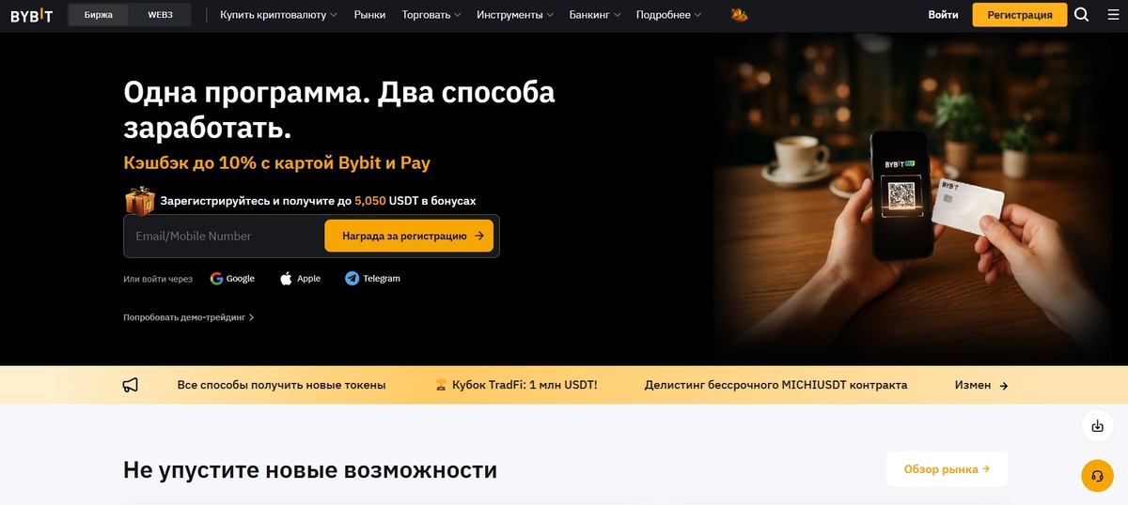Screen dimensions: 1128x505
Task: Open the Банкинг menu
Action: click(595, 15)
